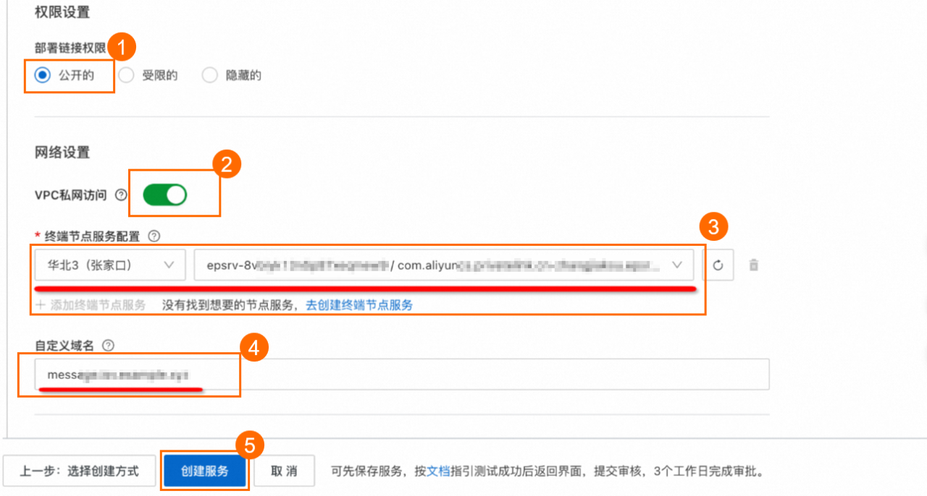Viewport: 927px width, 496px height.
Task: Open the 文档 link in footer note
Action: tap(438, 471)
